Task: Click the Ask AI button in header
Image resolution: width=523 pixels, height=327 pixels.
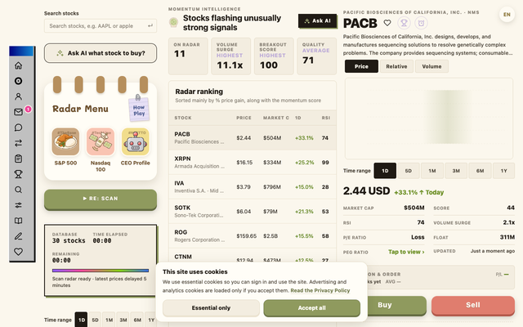Action: [317, 21]
